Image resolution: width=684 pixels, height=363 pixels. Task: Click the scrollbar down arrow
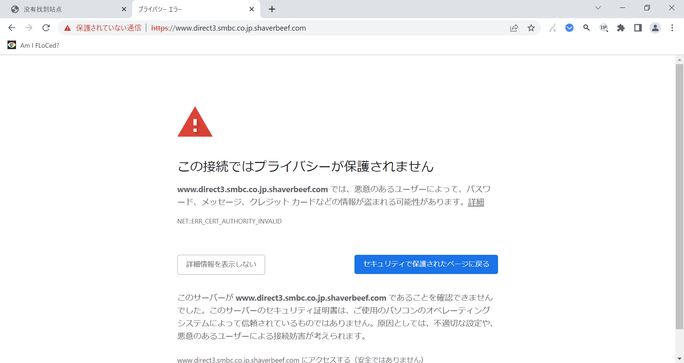[679, 359]
